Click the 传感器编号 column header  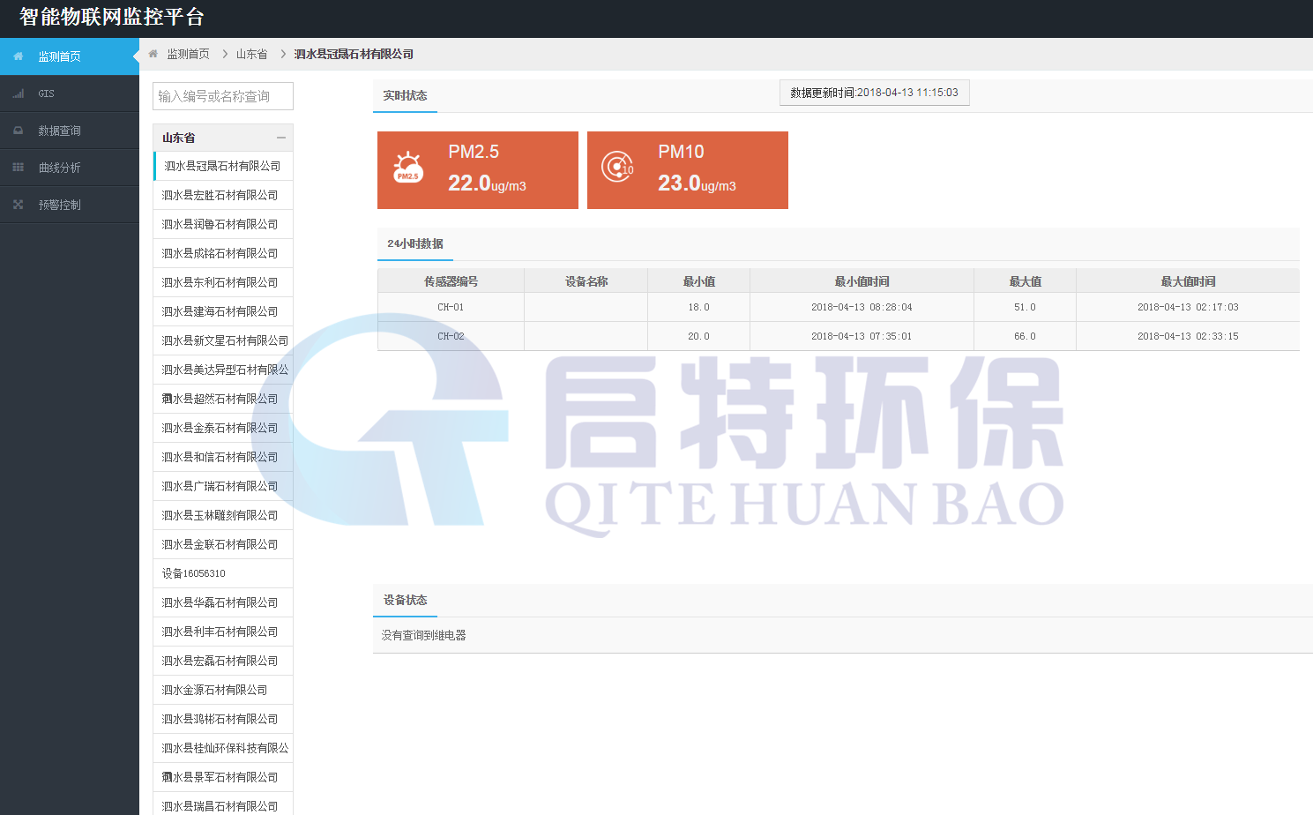[x=451, y=281]
